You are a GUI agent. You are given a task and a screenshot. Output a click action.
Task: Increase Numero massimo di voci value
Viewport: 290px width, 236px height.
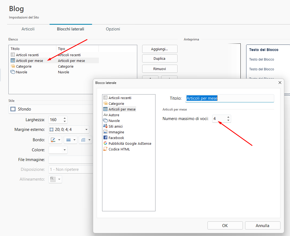(228, 117)
